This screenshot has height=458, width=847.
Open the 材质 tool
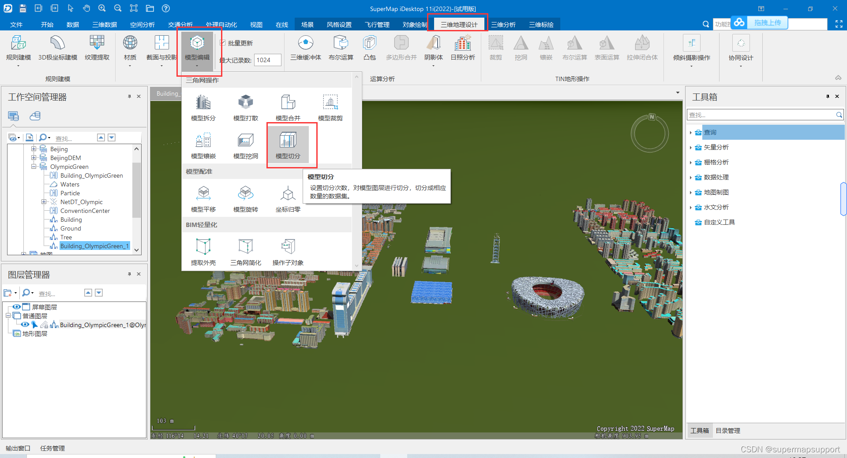click(130, 51)
